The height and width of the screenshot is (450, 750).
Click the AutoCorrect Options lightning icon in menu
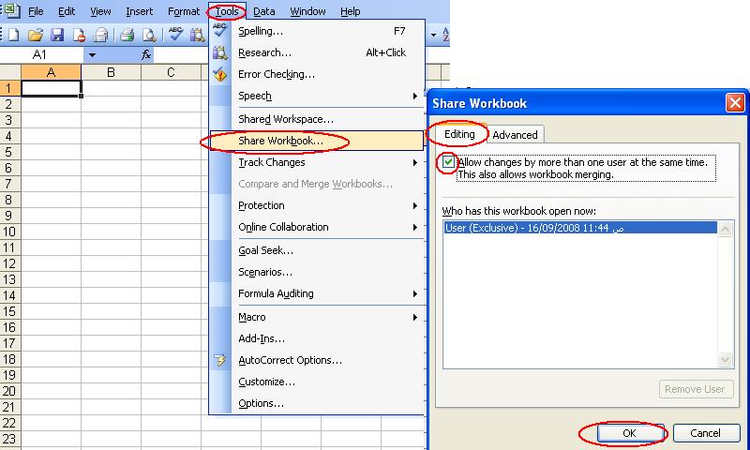[x=220, y=360]
